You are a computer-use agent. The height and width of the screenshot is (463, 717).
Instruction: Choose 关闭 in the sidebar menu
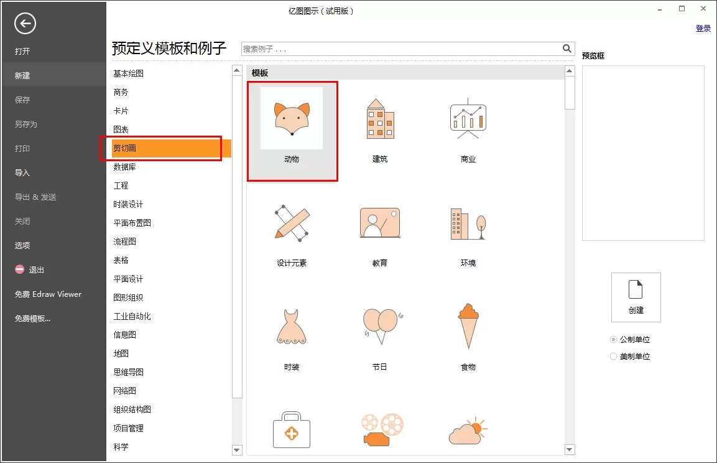[22, 221]
